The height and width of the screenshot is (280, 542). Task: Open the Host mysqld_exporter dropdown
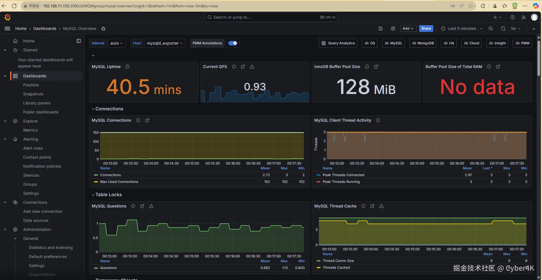coord(165,43)
